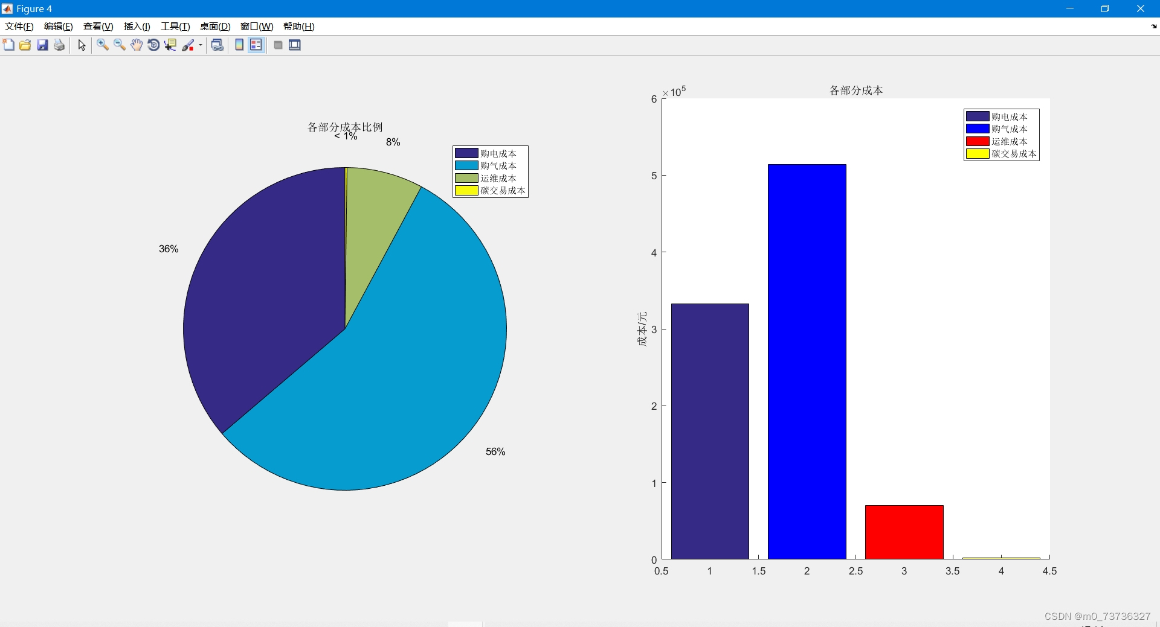Open the 查看(V) menu

tap(98, 27)
